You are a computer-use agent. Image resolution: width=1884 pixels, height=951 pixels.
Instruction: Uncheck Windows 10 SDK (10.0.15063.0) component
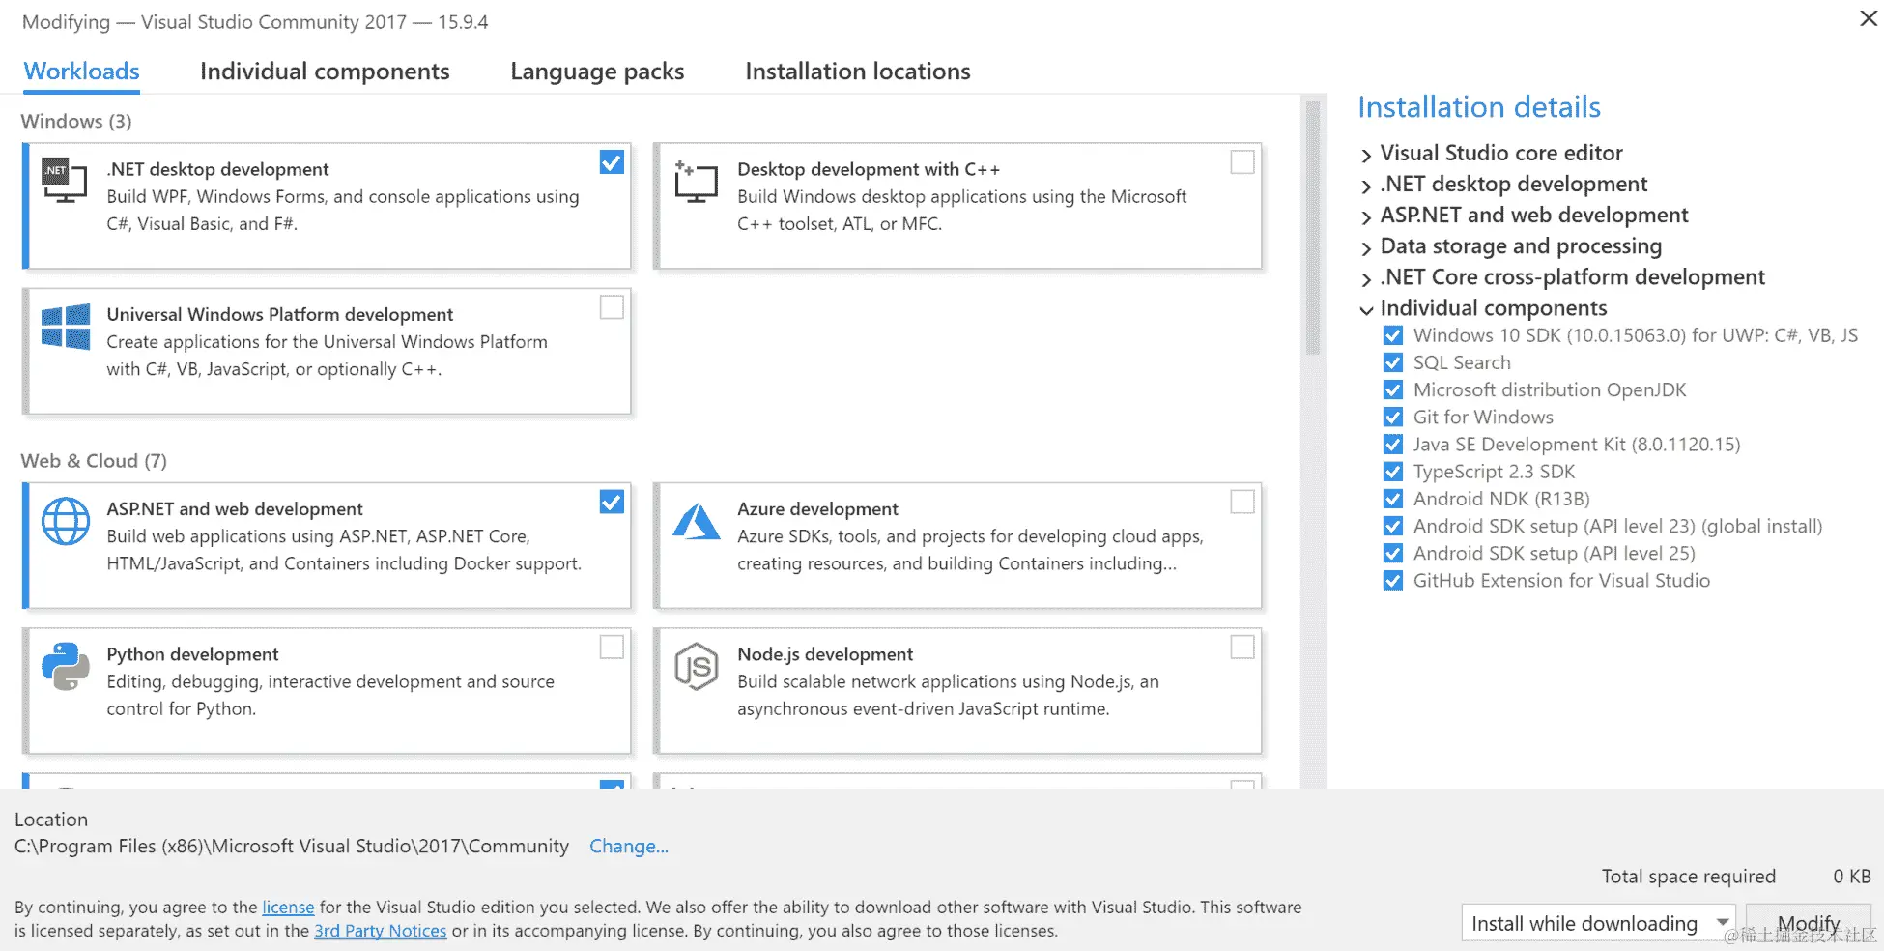pos(1392,335)
